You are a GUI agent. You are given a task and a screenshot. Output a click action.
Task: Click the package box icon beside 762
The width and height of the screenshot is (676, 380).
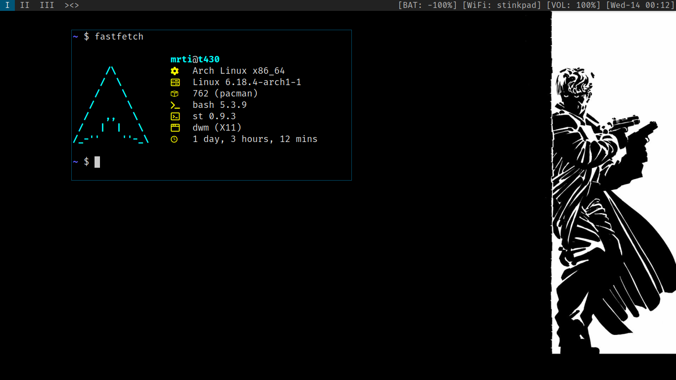pyautogui.click(x=175, y=94)
